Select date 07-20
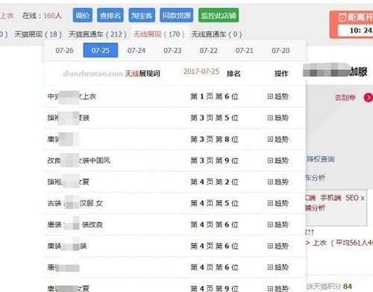The image size is (373, 292). point(280,50)
